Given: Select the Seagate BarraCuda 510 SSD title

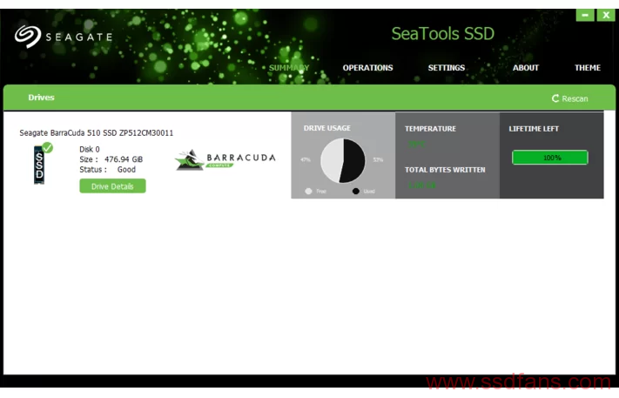Looking at the screenshot, I should (x=97, y=132).
